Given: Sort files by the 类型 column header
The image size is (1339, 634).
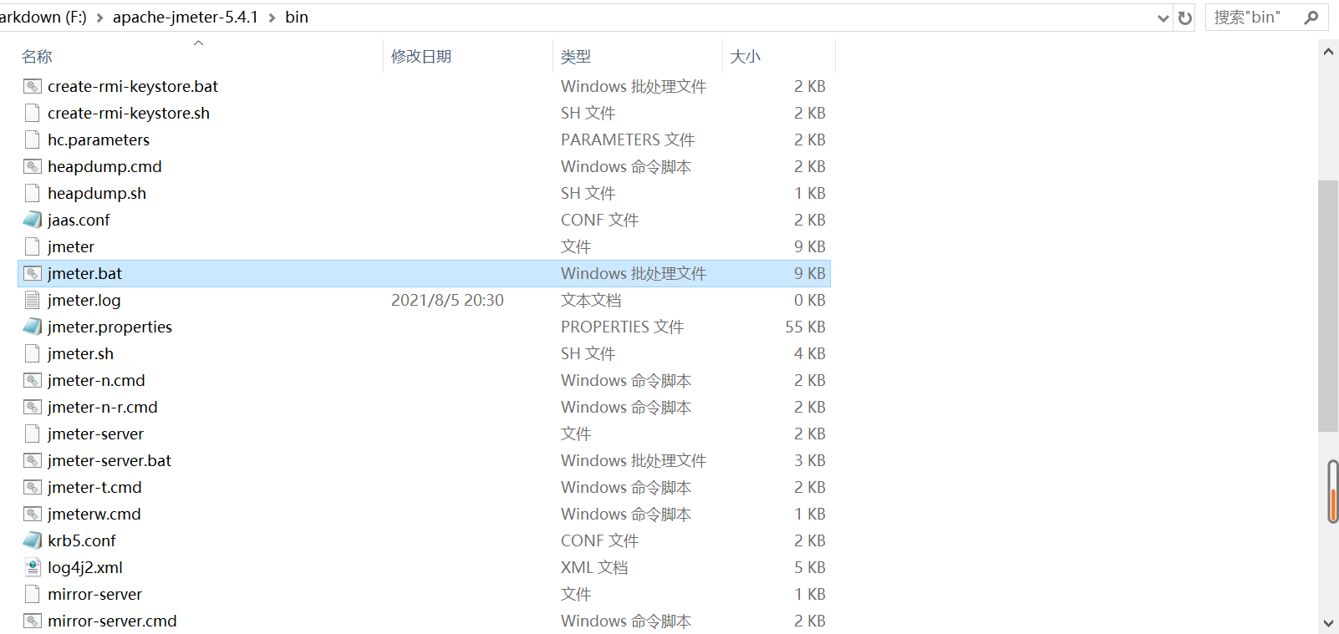Looking at the screenshot, I should 576,56.
